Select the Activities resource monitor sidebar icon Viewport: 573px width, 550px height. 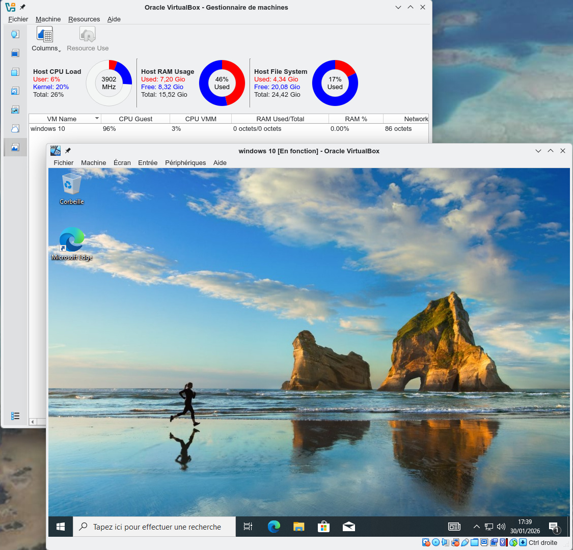click(x=15, y=147)
